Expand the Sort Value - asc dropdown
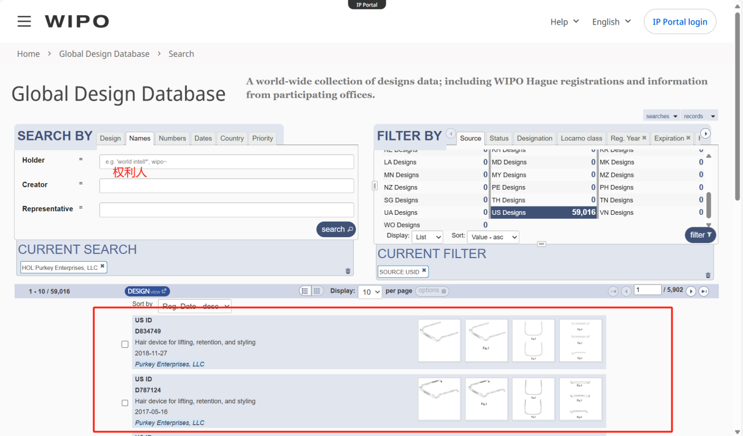 pos(493,237)
